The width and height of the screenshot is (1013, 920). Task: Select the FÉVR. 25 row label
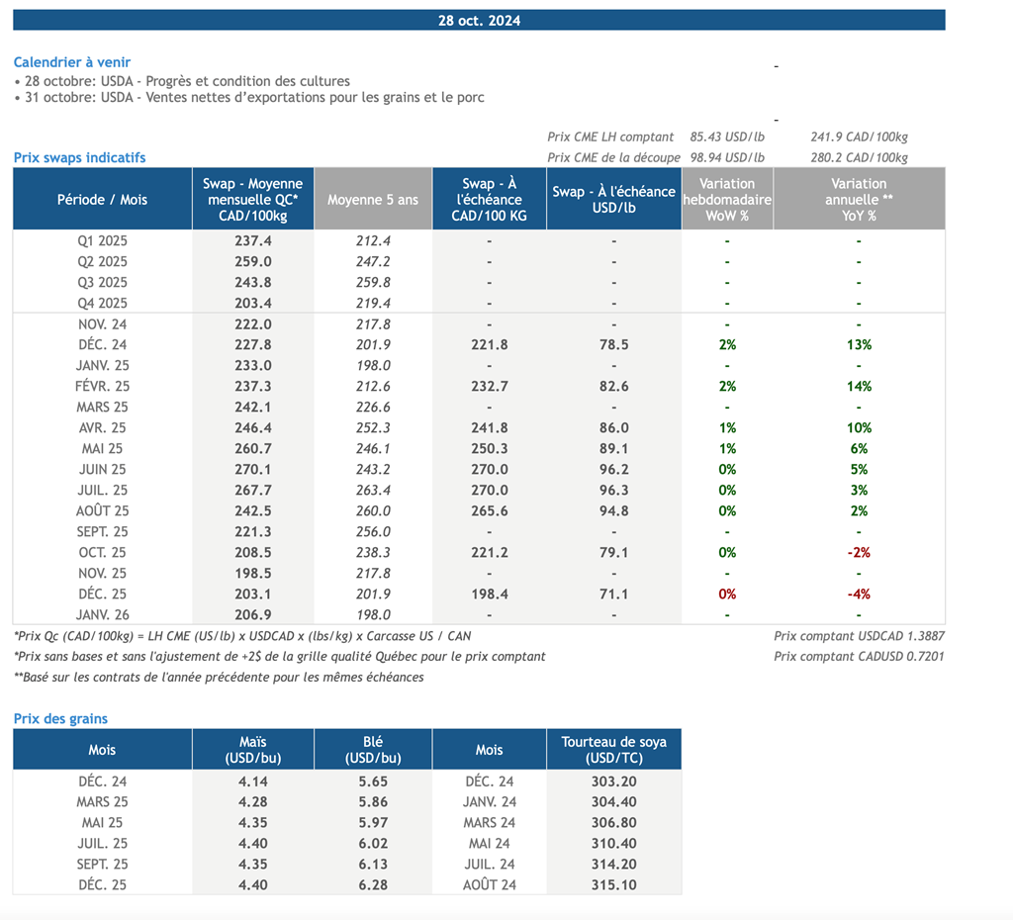coord(102,386)
